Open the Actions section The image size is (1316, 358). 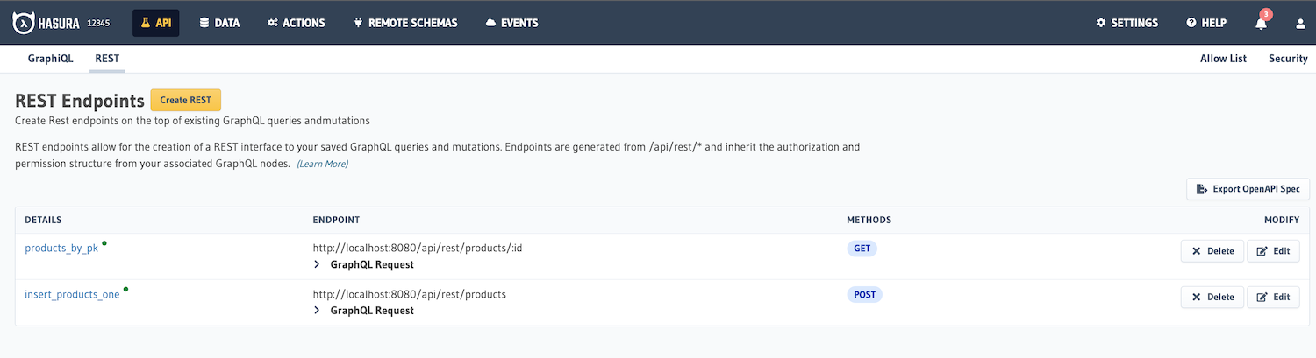(x=296, y=23)
